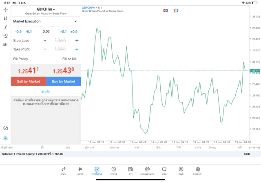Open chart type candlestick icon in sidebar
Image resolution: width=261 pixels, height=182 pixels.
coord(5,18)
